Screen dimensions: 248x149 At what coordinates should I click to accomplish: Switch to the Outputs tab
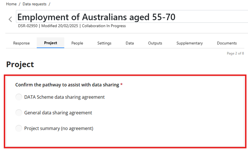[155, 43]
